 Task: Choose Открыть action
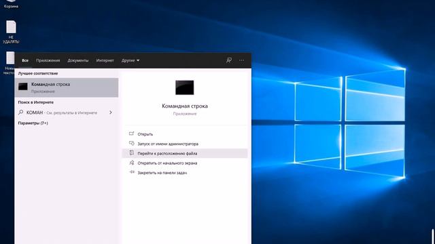click(185, 134)
